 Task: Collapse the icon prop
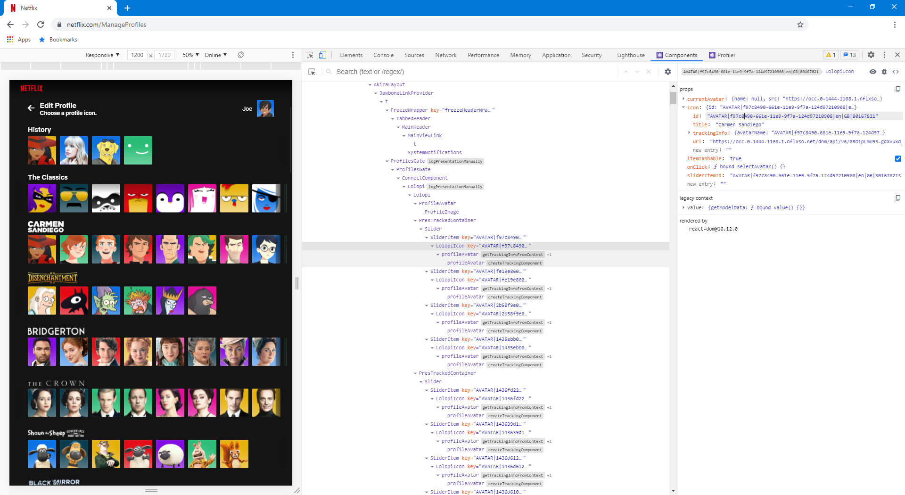683,107
